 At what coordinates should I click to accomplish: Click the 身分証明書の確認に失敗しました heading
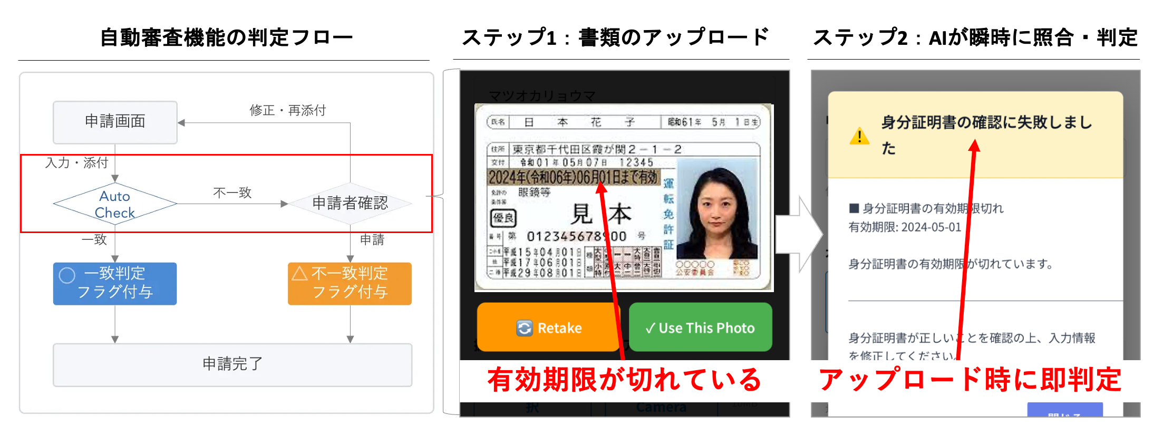pos(986,135)
